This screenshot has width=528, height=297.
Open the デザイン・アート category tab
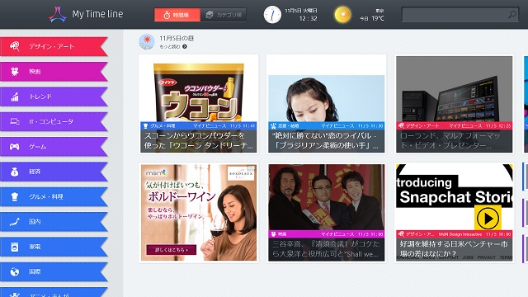[x=54, y=46]
